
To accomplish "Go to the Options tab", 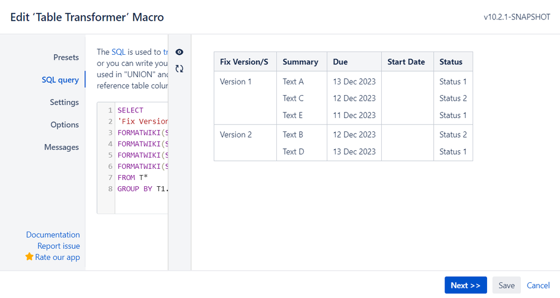I will (x=64, y=125).
